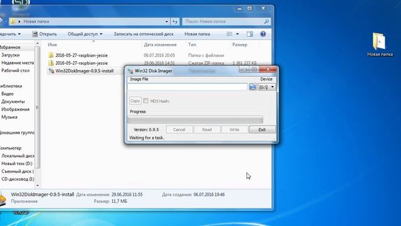Select Музыка library

[x=9, y=117]
